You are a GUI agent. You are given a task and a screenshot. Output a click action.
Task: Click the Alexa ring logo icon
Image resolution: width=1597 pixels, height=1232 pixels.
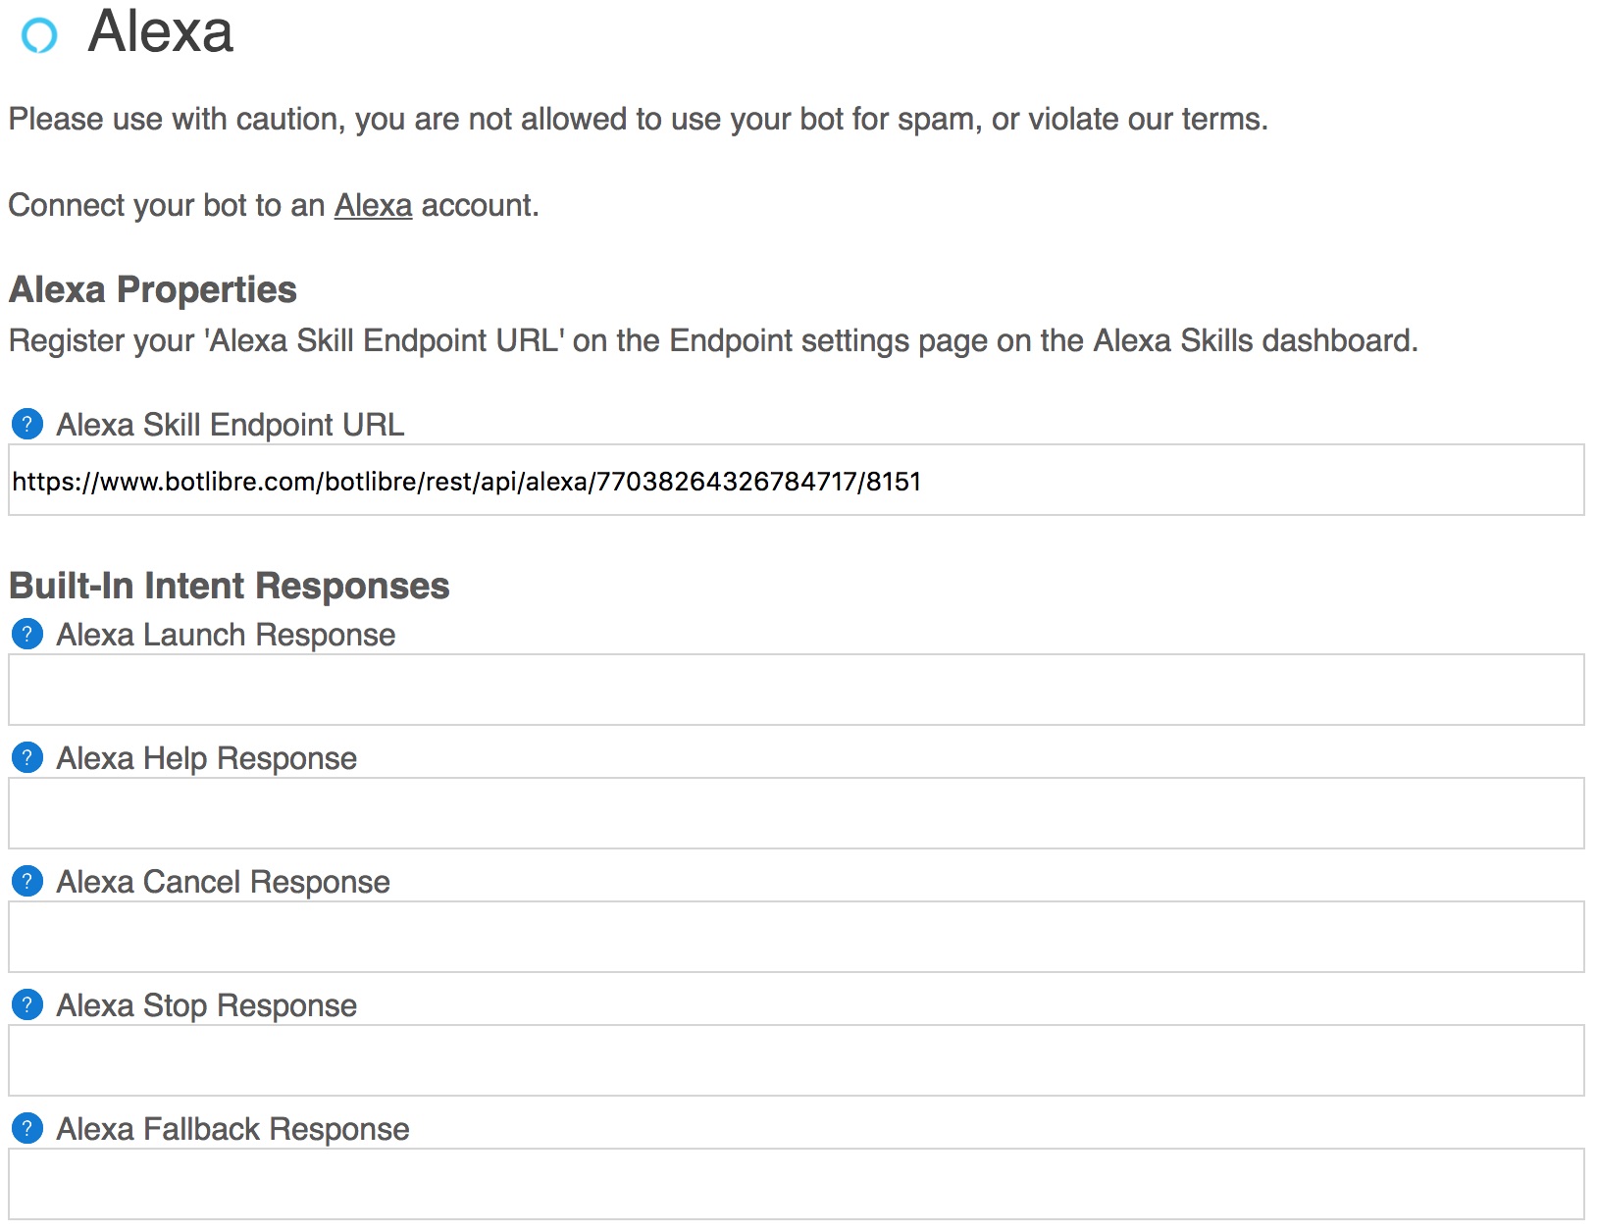point(39,35)
